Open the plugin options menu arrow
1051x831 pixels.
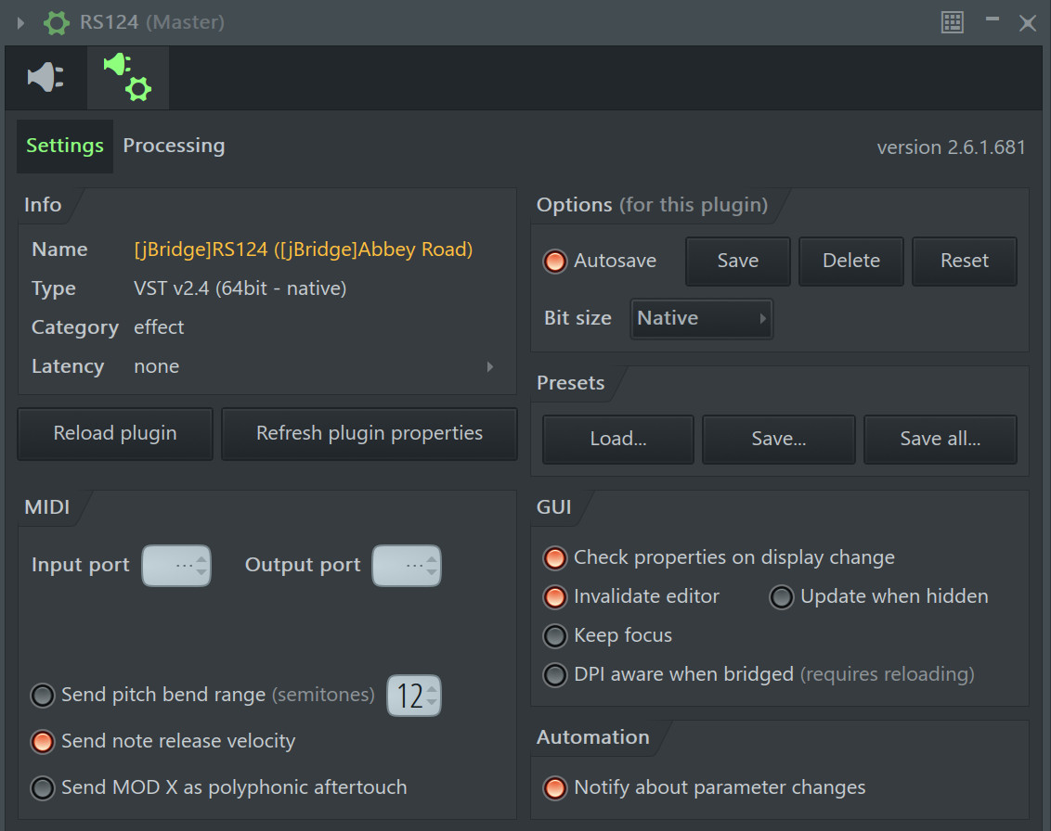(x=20, y=23)
